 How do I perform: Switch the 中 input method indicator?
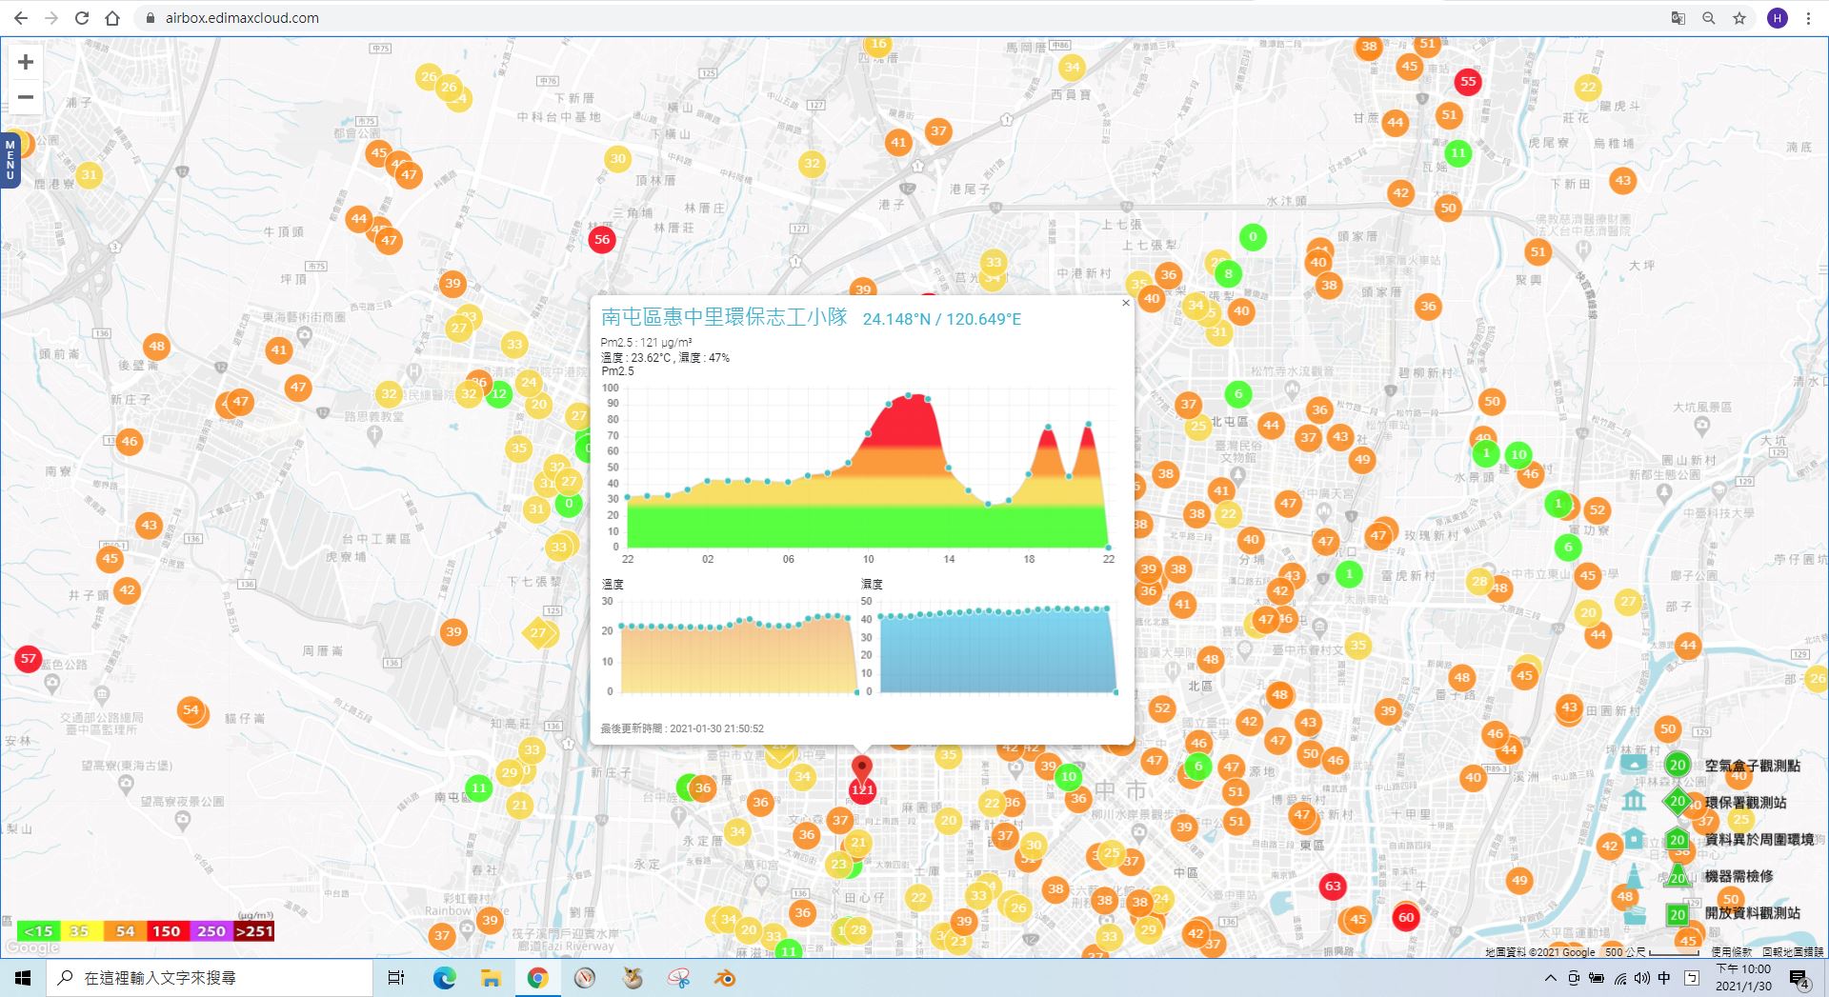coord(1664,978)
